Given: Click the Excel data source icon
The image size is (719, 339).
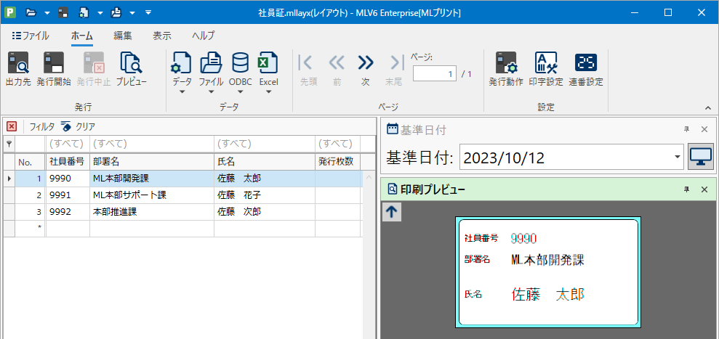Looking at the screenshot, I should coord(268,62).
